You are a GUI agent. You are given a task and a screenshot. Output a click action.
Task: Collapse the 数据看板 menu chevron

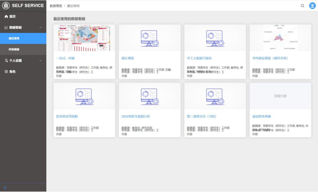(40, 27)
